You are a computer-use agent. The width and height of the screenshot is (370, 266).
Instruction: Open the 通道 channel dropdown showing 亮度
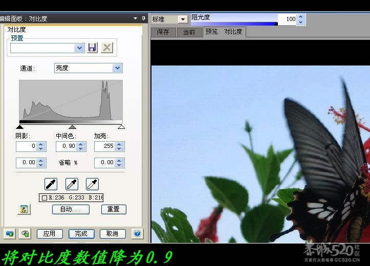[117, 68]
